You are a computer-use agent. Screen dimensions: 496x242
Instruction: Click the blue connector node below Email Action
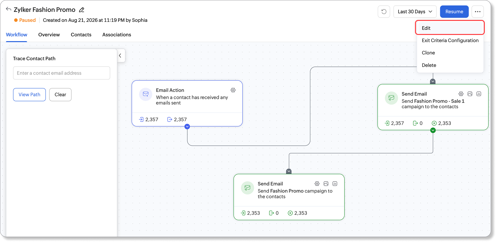tap(187, 127)
